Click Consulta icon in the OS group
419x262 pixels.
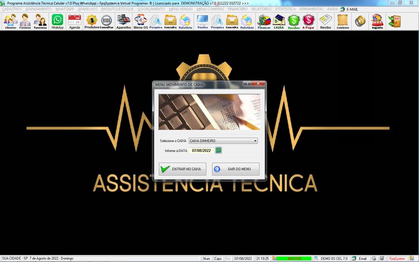[170, 21]
